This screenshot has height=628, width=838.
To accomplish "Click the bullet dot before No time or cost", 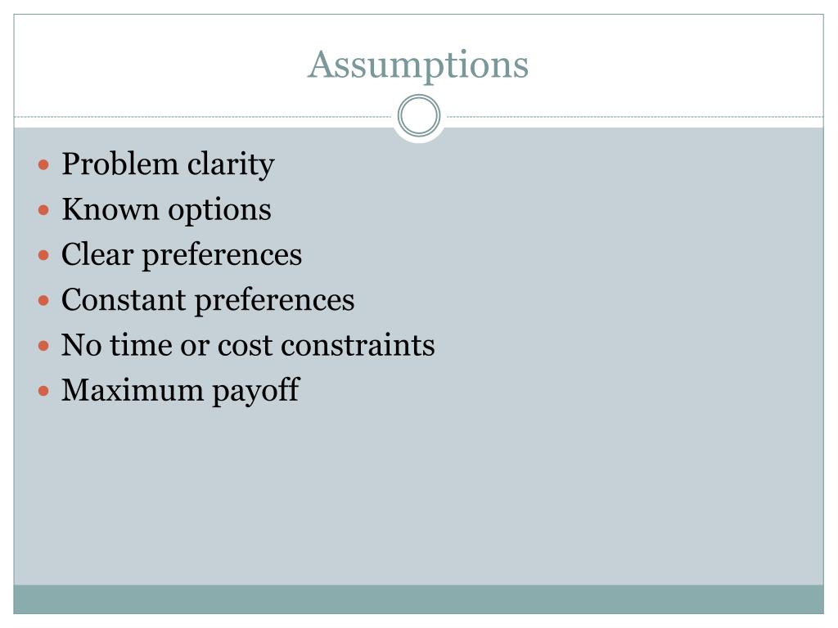I will point(44,346).
